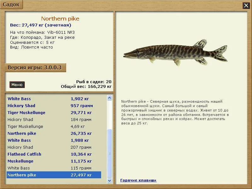The width and height of the screenshot is (252, 189).
Task: Select the Tiger Muskellunge weighing 4,69 кг
Action: [47, 126]
